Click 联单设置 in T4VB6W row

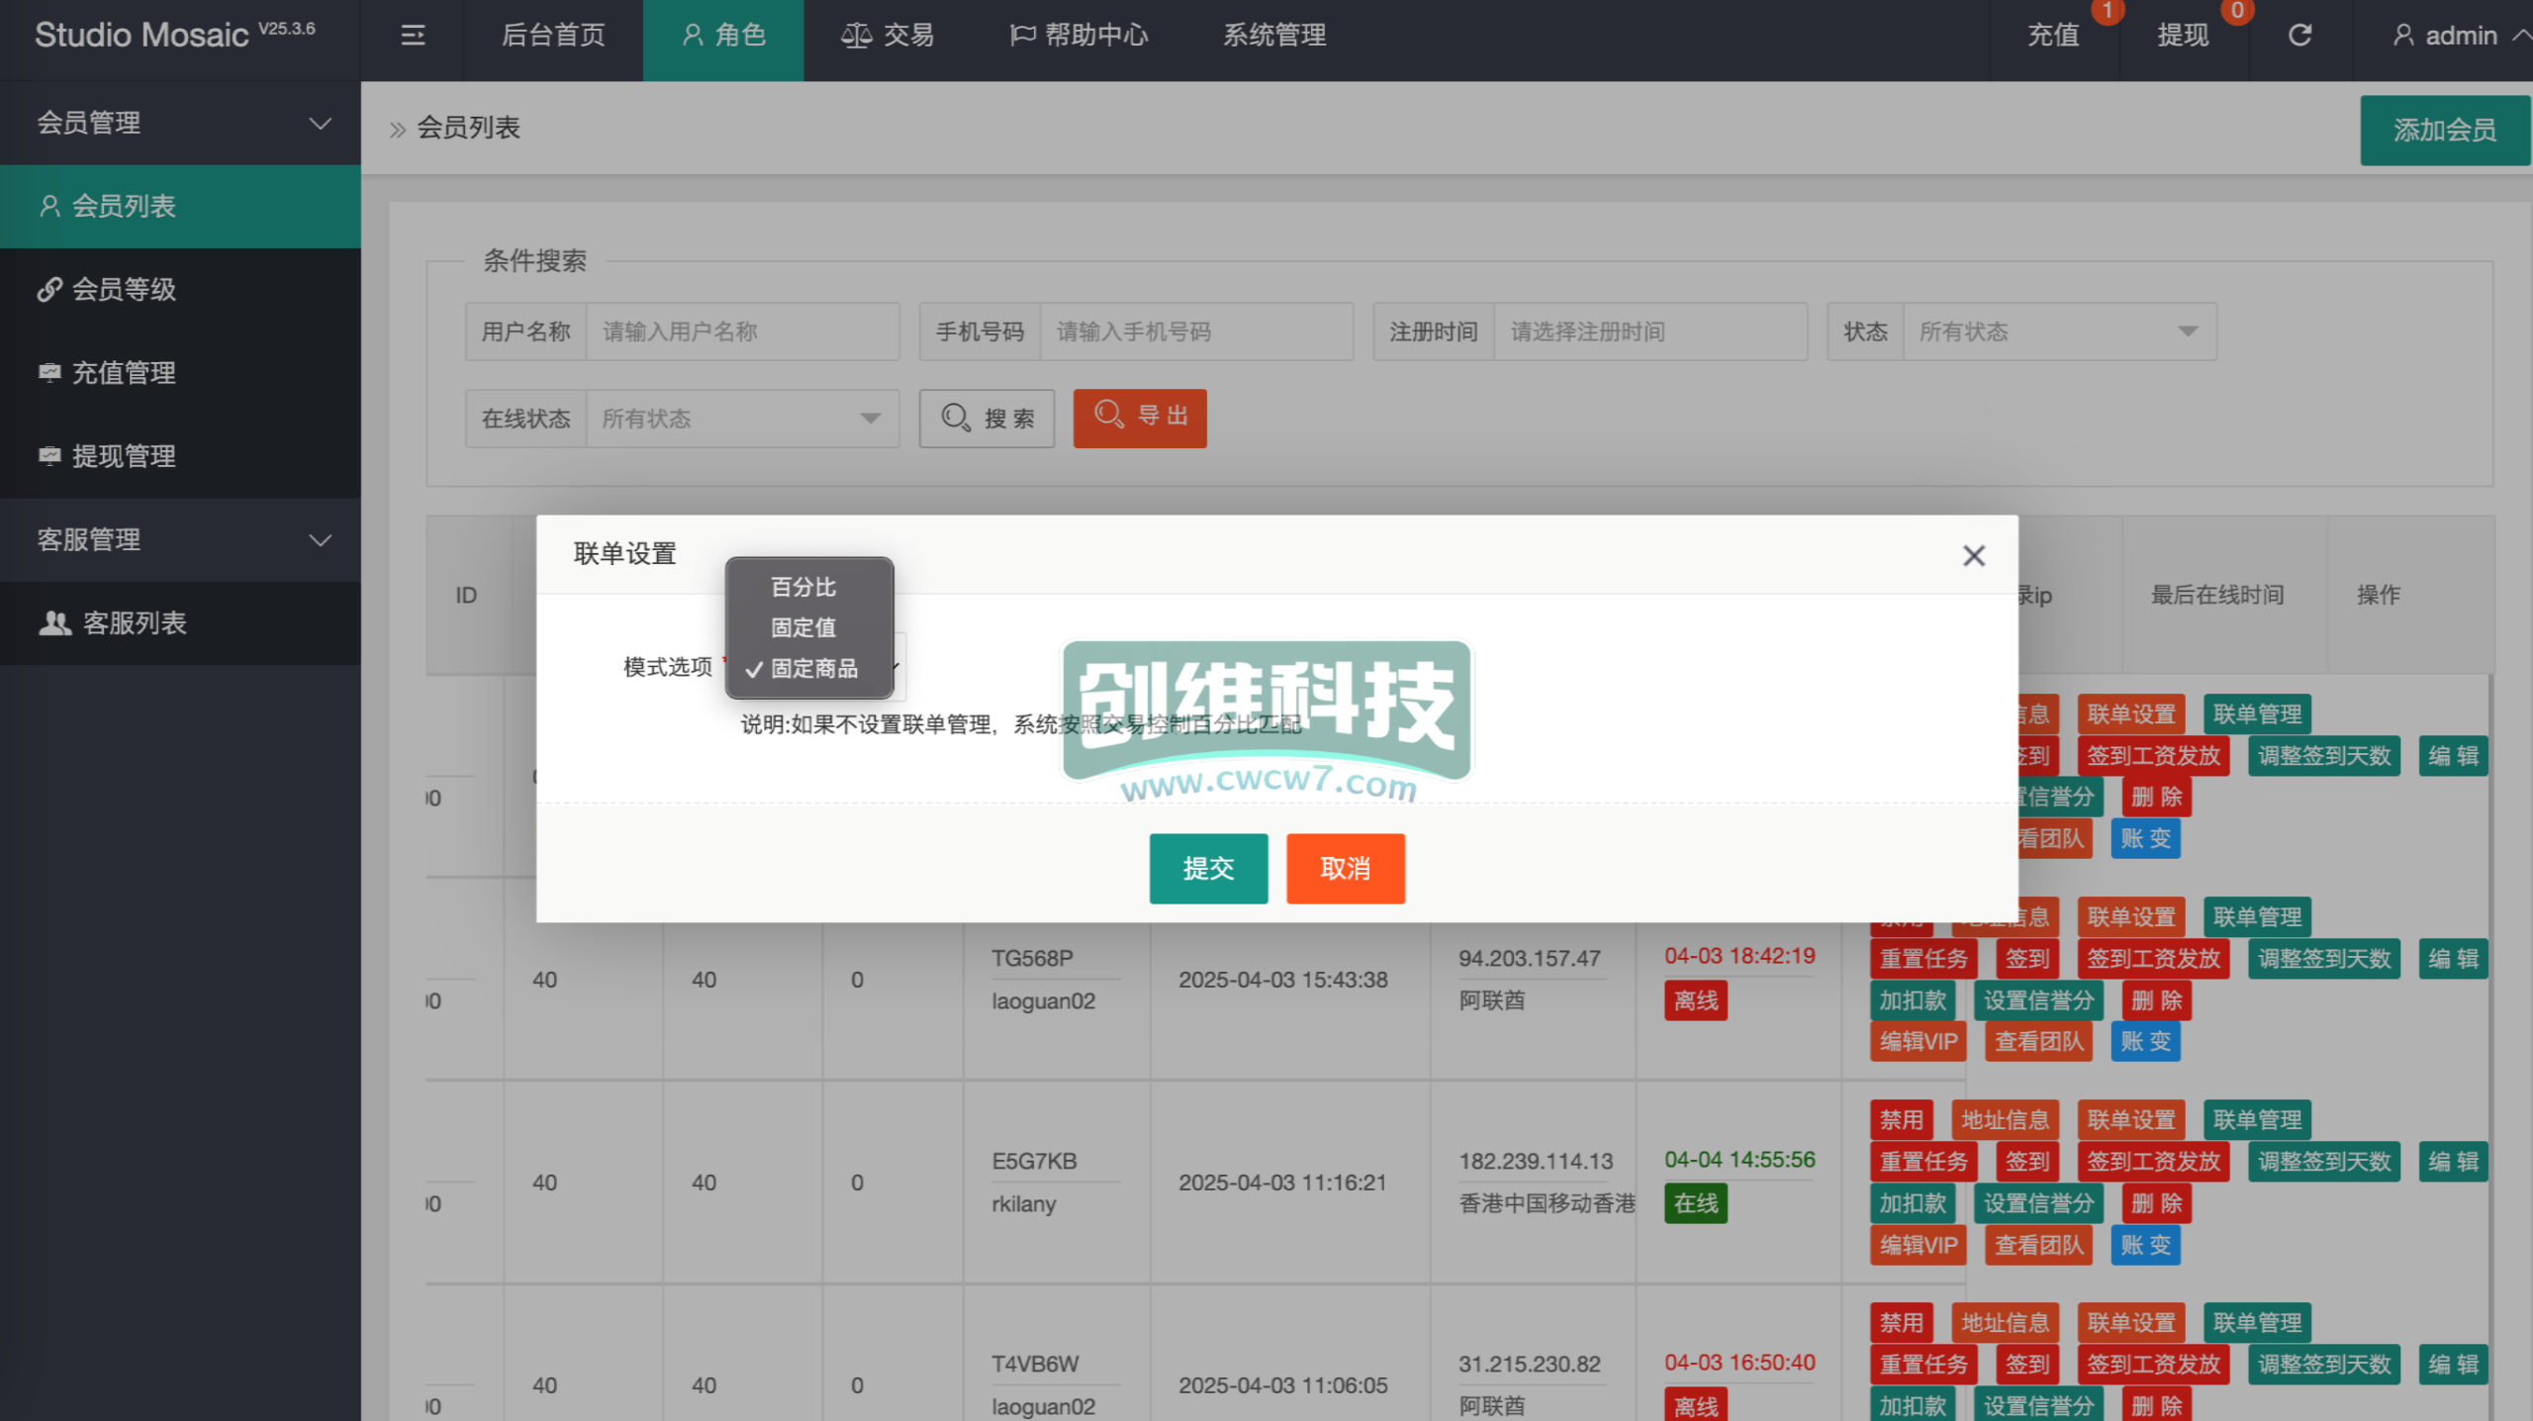2131,1323
